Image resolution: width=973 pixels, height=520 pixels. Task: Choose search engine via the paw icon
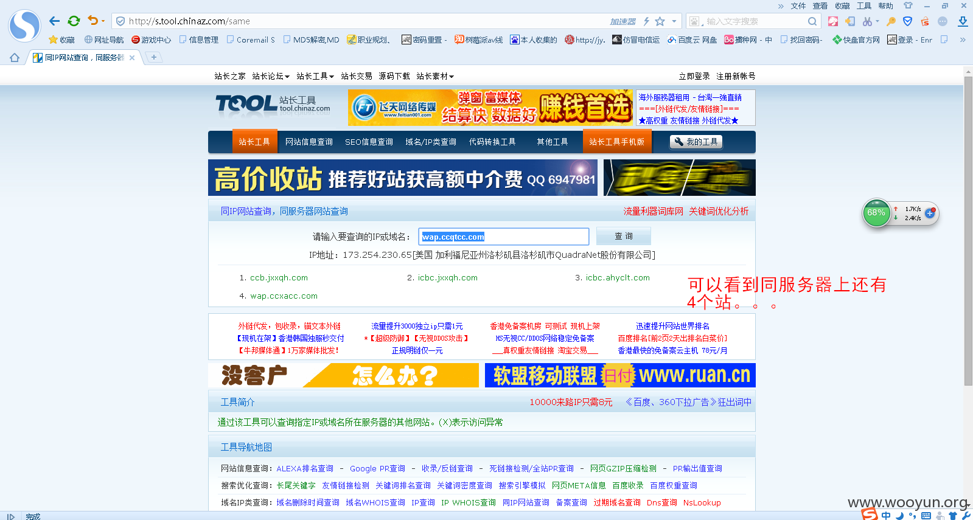[695, 21]
